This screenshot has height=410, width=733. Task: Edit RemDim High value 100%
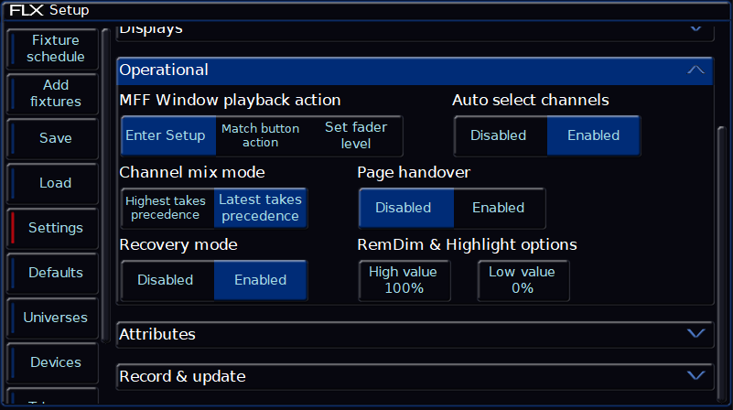pyautogui.click(x=404, y=280)
